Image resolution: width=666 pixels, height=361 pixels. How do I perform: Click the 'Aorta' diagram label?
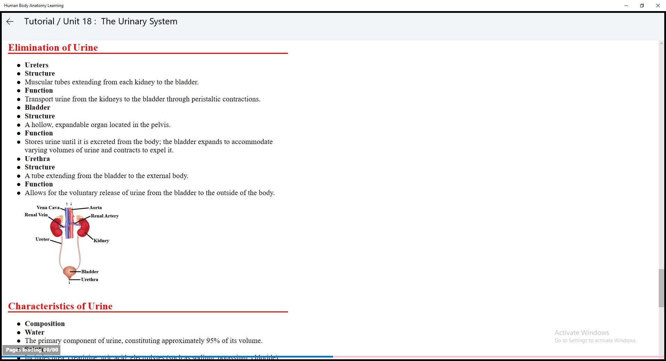tap(96, 208)
